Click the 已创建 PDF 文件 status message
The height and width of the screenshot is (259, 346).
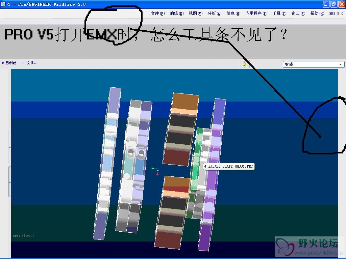[21, 63]
